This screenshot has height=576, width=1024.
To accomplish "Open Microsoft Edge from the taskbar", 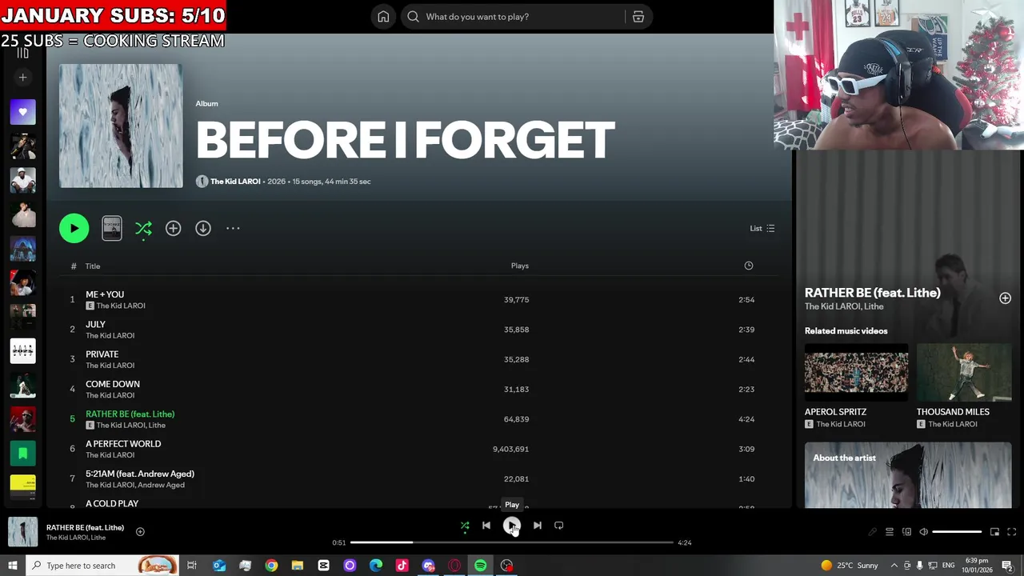I will [376, 566].
